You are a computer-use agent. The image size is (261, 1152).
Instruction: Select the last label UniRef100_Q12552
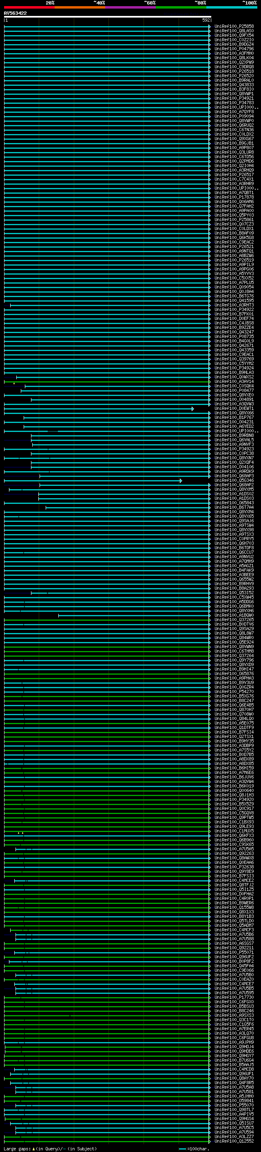(234, 1141)
